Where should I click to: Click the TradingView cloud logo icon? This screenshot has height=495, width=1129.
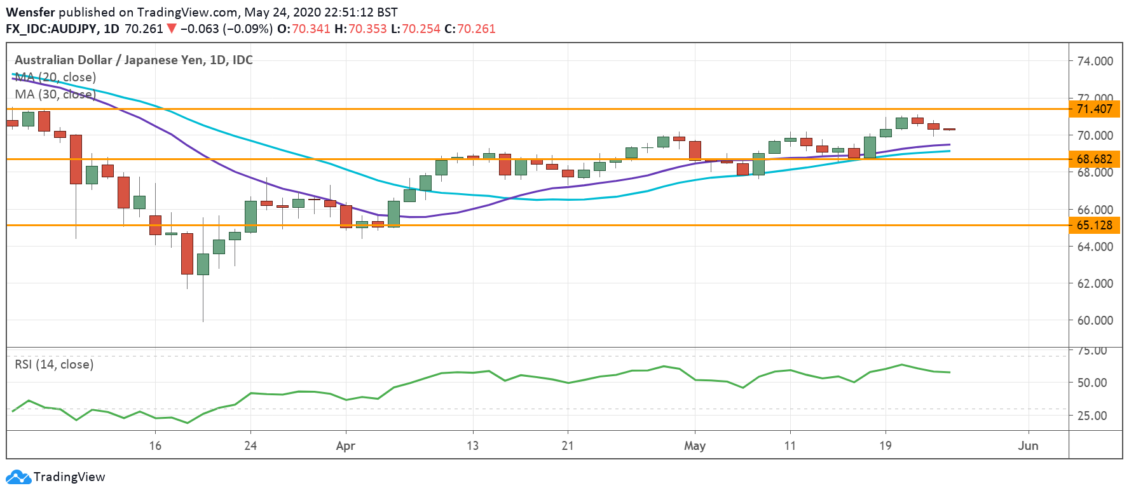18,477
